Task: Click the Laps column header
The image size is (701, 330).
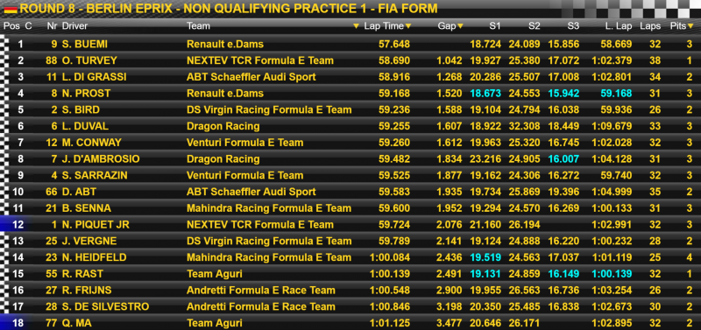Action: point(650,26)
